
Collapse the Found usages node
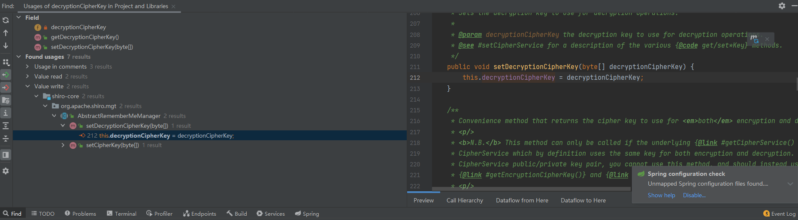[18, 56]
